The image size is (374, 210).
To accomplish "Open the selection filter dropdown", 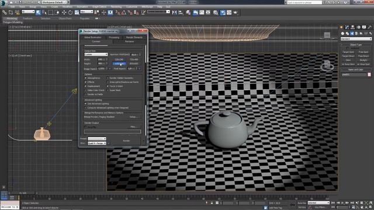I will 28,12.
